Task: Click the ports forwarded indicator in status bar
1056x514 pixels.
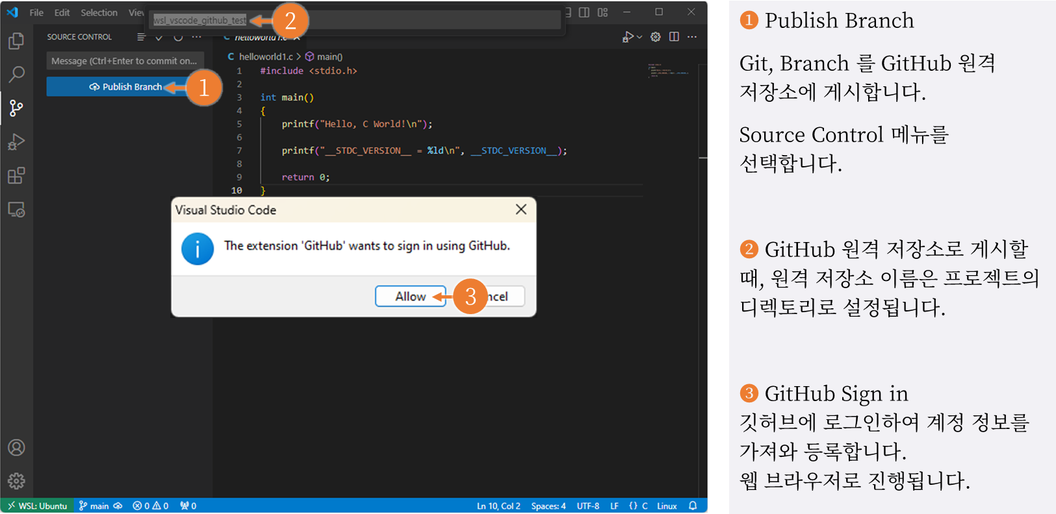Action: click(x=188, y=506)
